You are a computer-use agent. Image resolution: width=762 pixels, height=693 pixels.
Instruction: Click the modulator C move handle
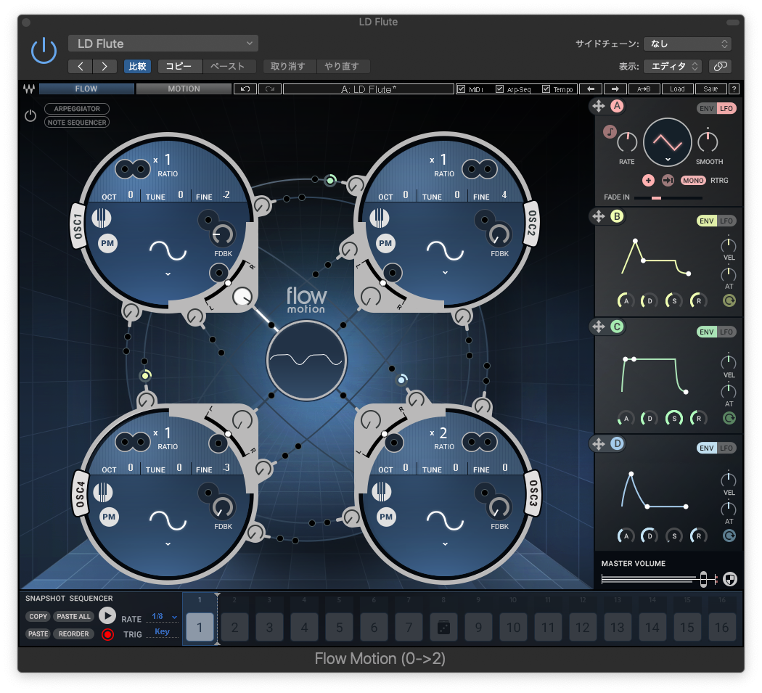click(598, 327)
